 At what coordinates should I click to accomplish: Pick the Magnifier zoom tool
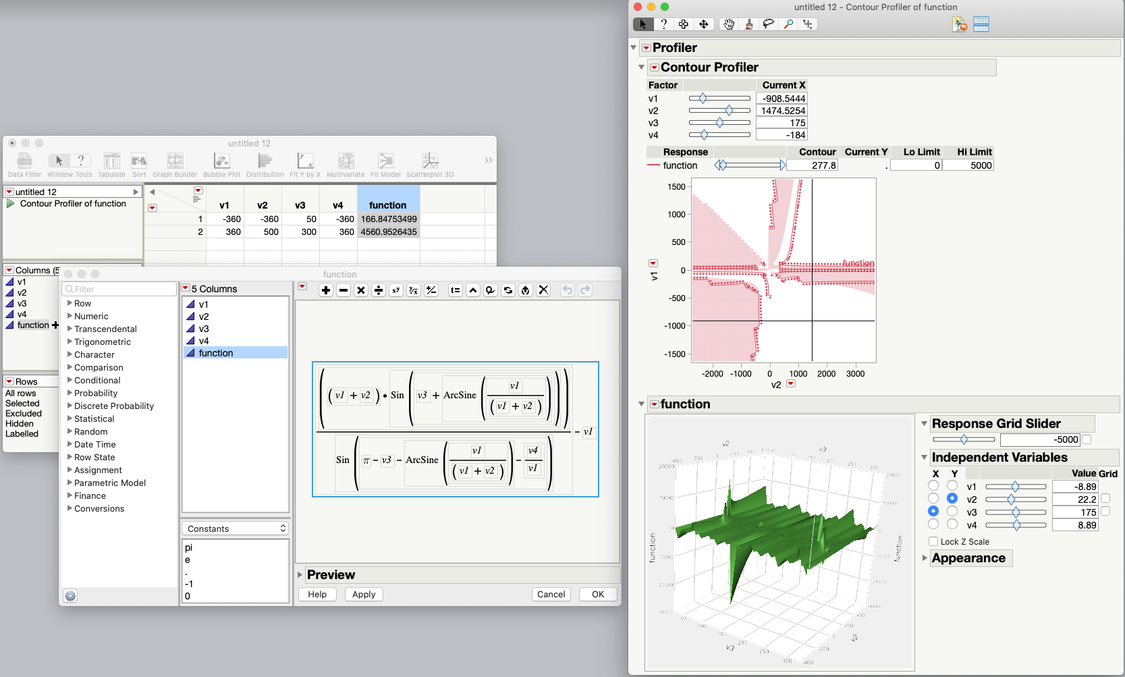pyautogui.click(x=788, y=24)
